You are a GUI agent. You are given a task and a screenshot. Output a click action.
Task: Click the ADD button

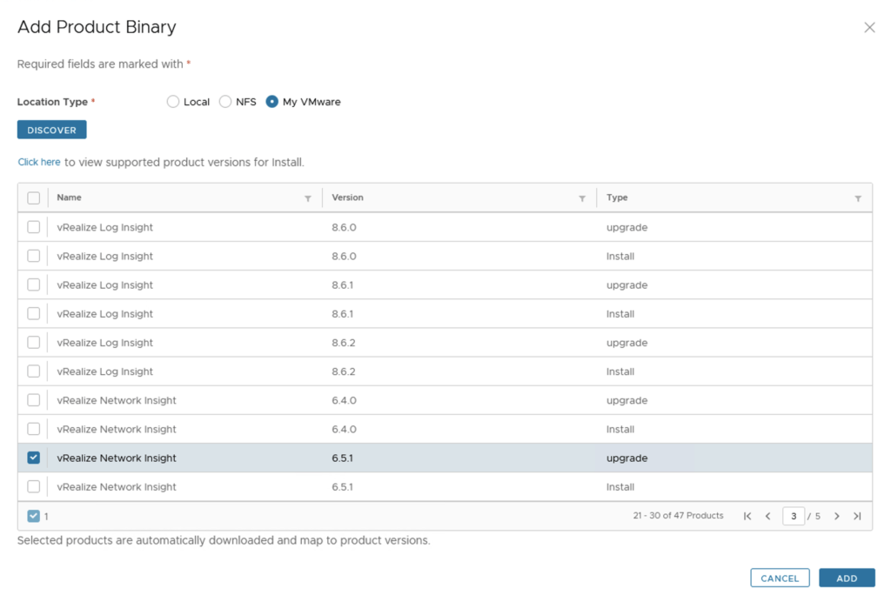[847, 579]
